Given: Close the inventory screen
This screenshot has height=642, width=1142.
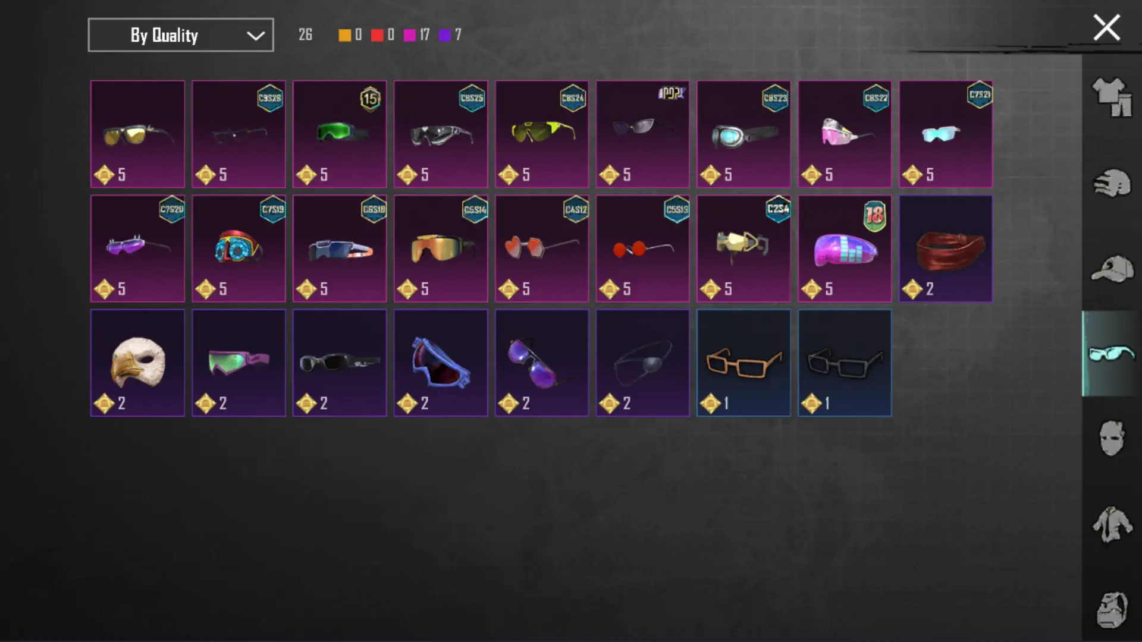Looking at the screenshot, I should click(x=1106, y=27).
